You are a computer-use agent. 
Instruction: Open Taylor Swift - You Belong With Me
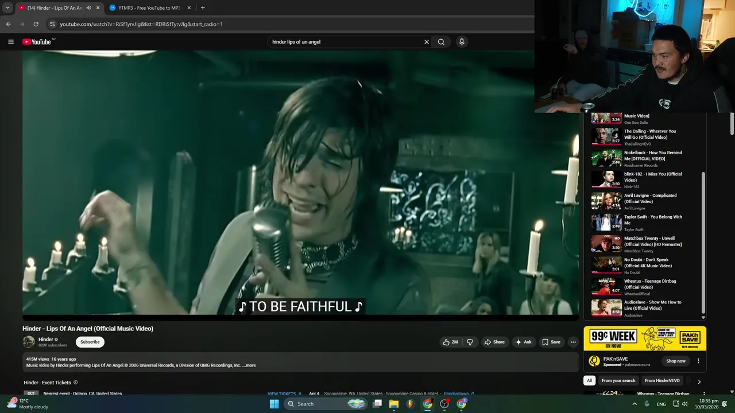point(653,220)
